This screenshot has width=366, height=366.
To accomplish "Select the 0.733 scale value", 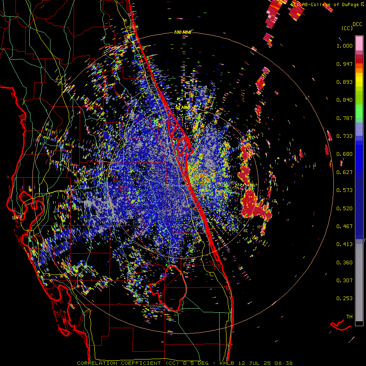I will [x=344, y=136].
